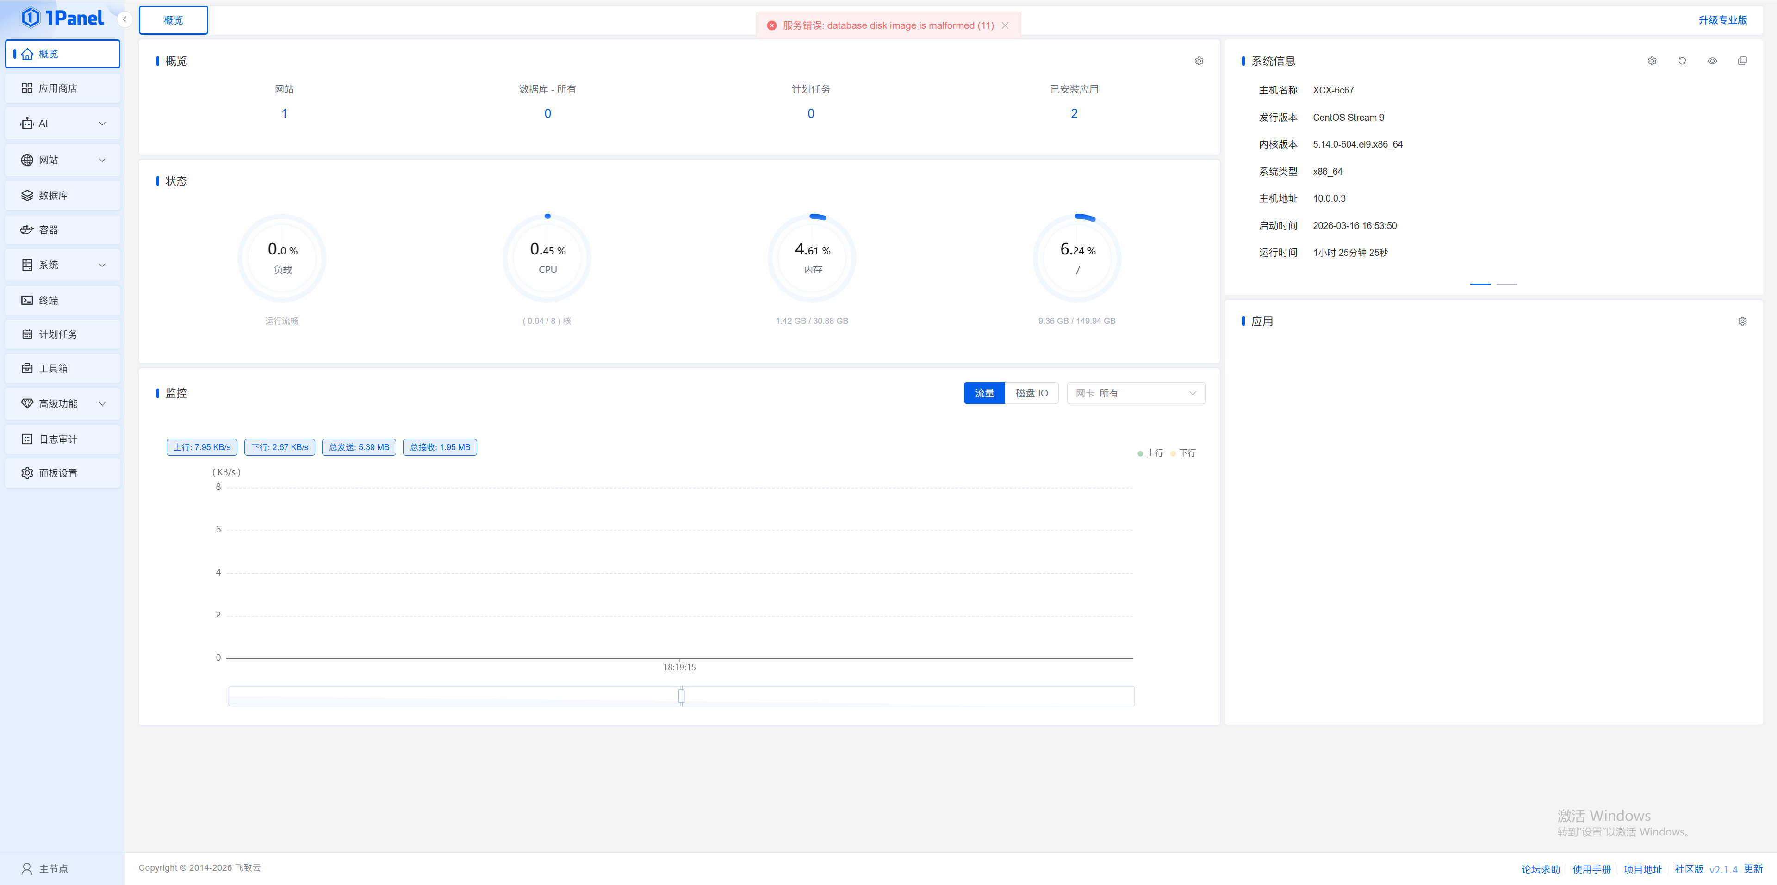Click the system info refresh icon

click(x=1682, y=61)
